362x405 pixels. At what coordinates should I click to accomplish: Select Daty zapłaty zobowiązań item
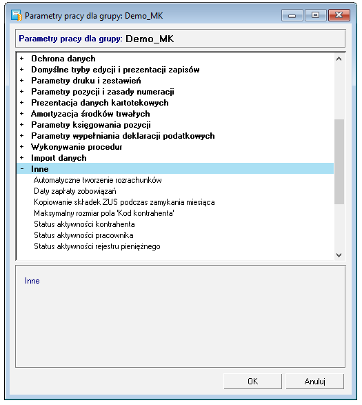click(x=75, y=191)
